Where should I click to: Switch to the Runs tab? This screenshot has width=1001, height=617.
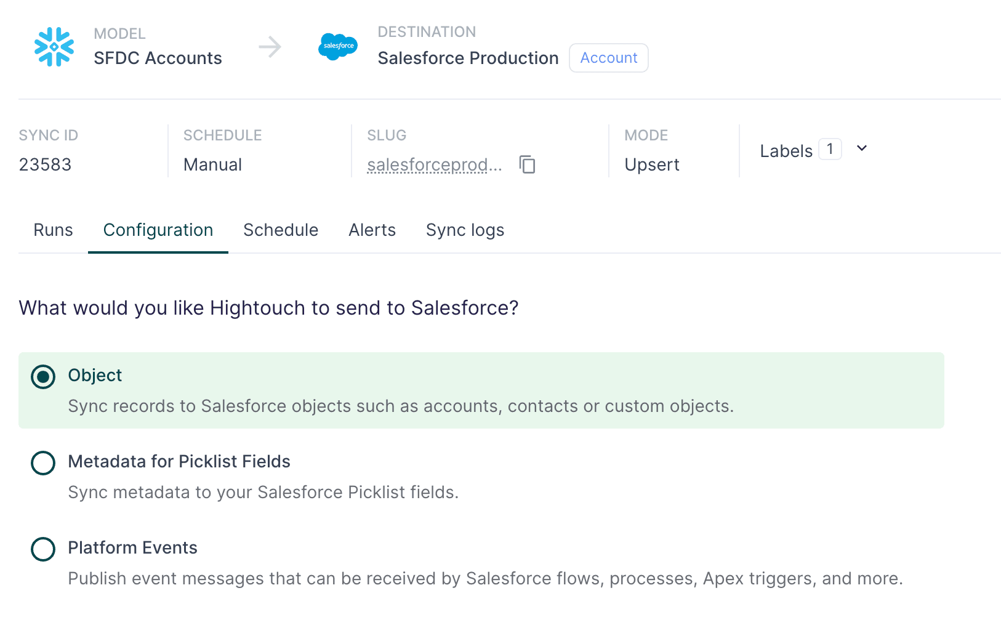pos(53,230)
